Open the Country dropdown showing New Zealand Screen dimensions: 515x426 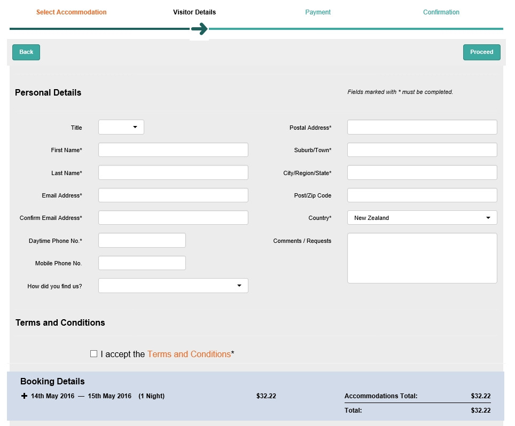(422, 218)
